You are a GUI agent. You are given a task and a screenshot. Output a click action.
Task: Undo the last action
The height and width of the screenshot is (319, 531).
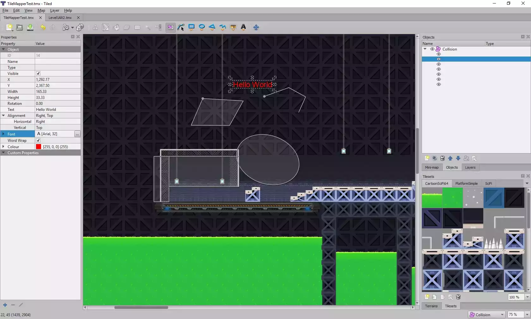coord(43,27)
